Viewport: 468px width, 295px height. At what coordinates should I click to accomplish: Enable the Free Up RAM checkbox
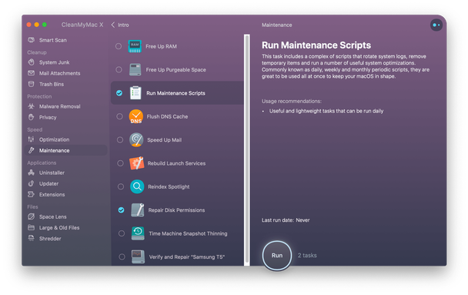(x=119, y=46)
